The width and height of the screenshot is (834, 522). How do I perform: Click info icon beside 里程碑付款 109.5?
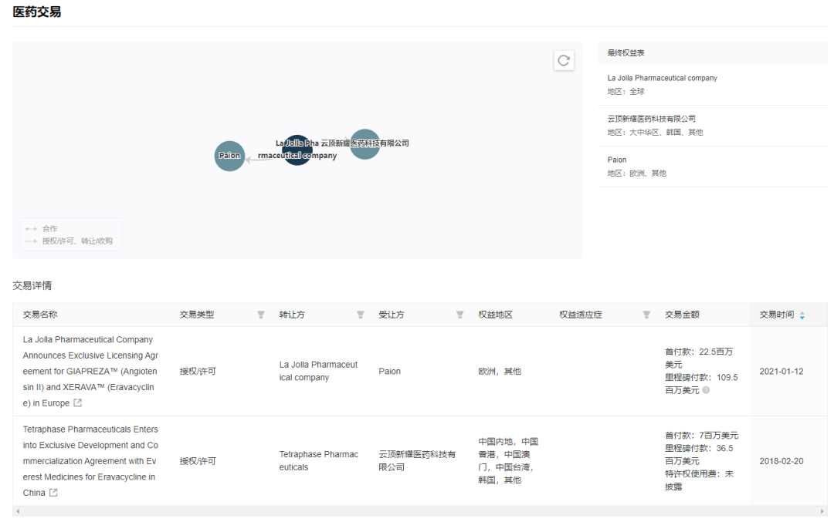[x=706, y=390]
